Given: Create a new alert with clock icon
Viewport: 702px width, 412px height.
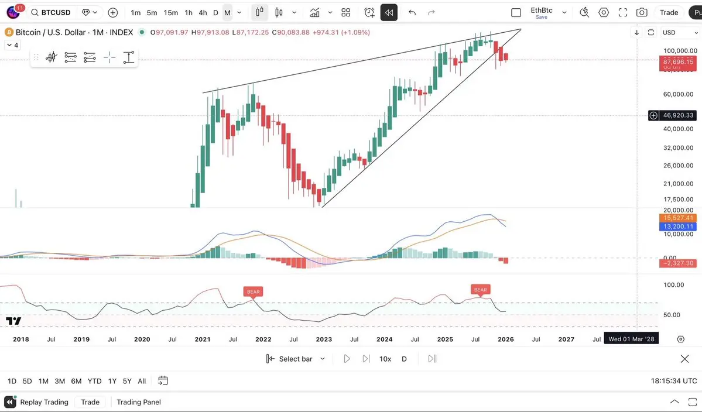Looking at the screenshot, I should pyautogui.click(x=369, y=12).
